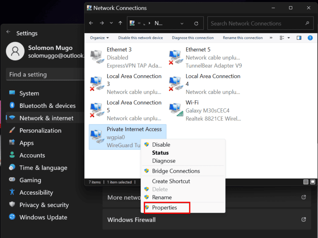
Task: Go back using the Back arrow
Action: click(x=91, y=24)
